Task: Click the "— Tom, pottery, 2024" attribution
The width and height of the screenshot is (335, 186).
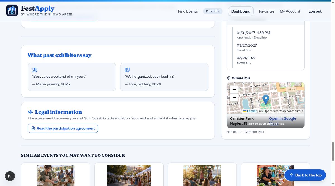Action: pos(143,84)
